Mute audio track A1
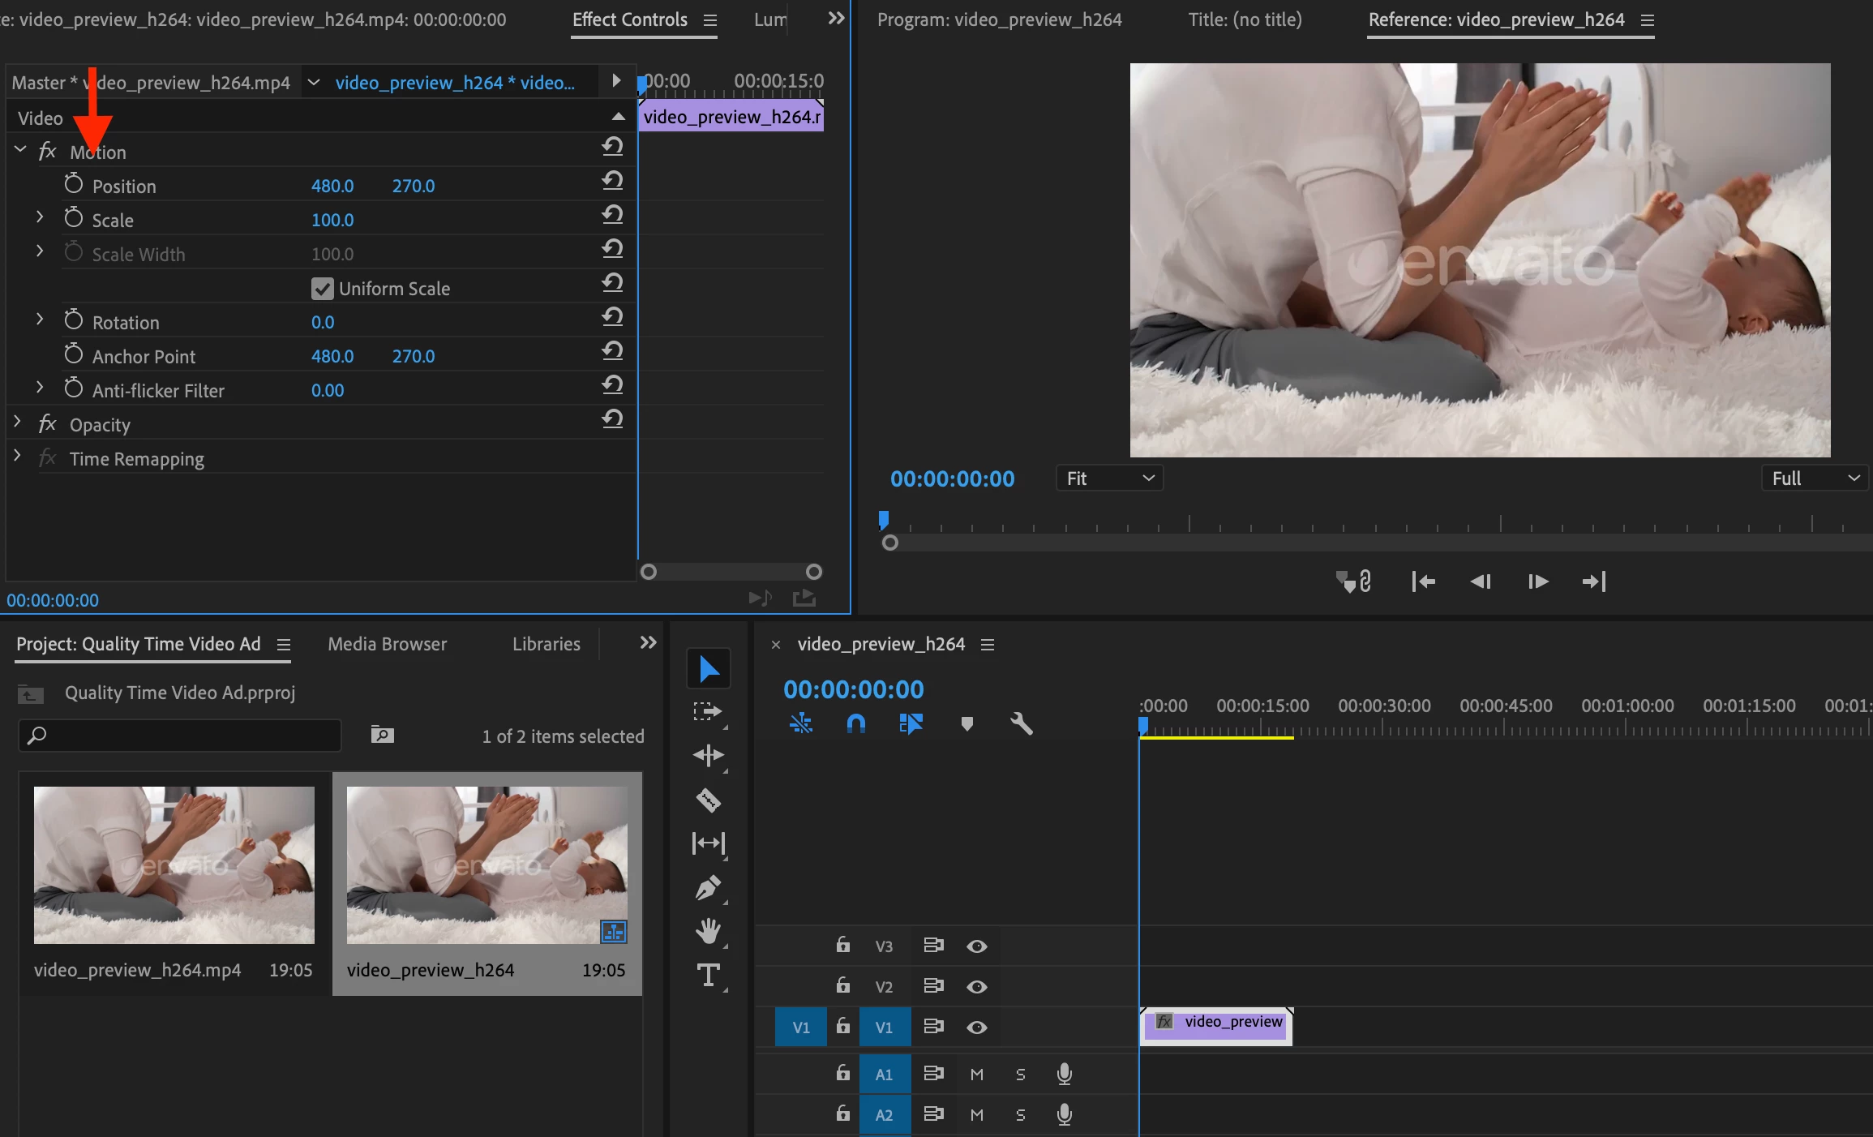Viewport: 1873px width, 1137px height. 976,1075
